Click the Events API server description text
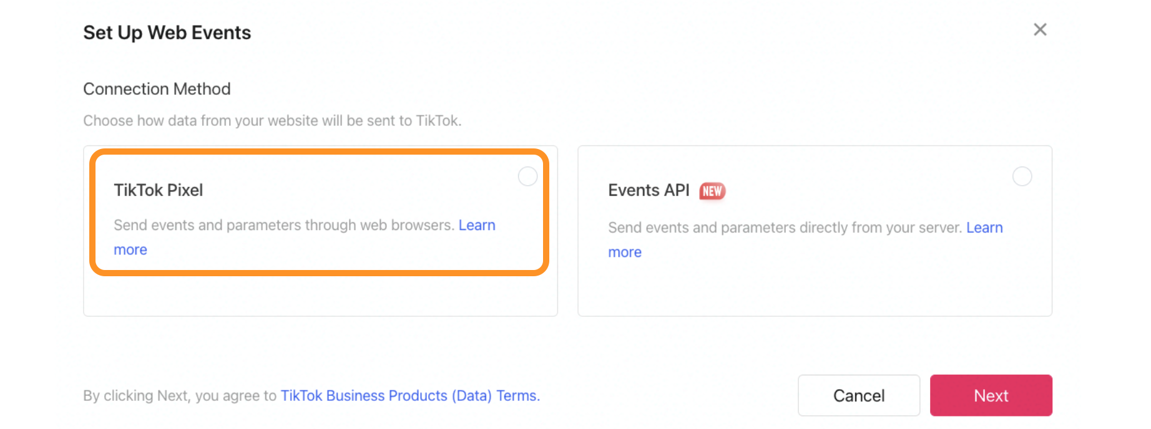Viewport: 1151px width, 429px height. coord(784,228)
